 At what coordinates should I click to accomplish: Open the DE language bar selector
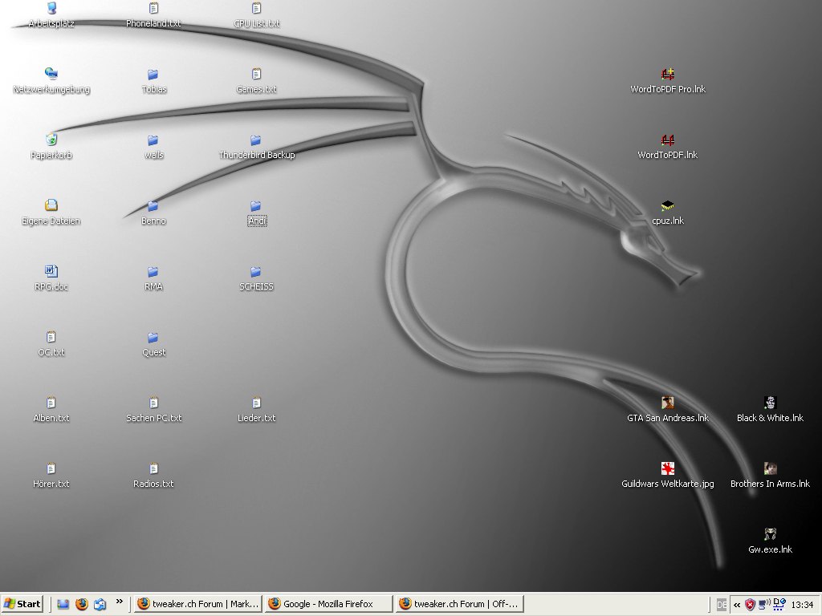pyautogui.click(x=722, y=604)
